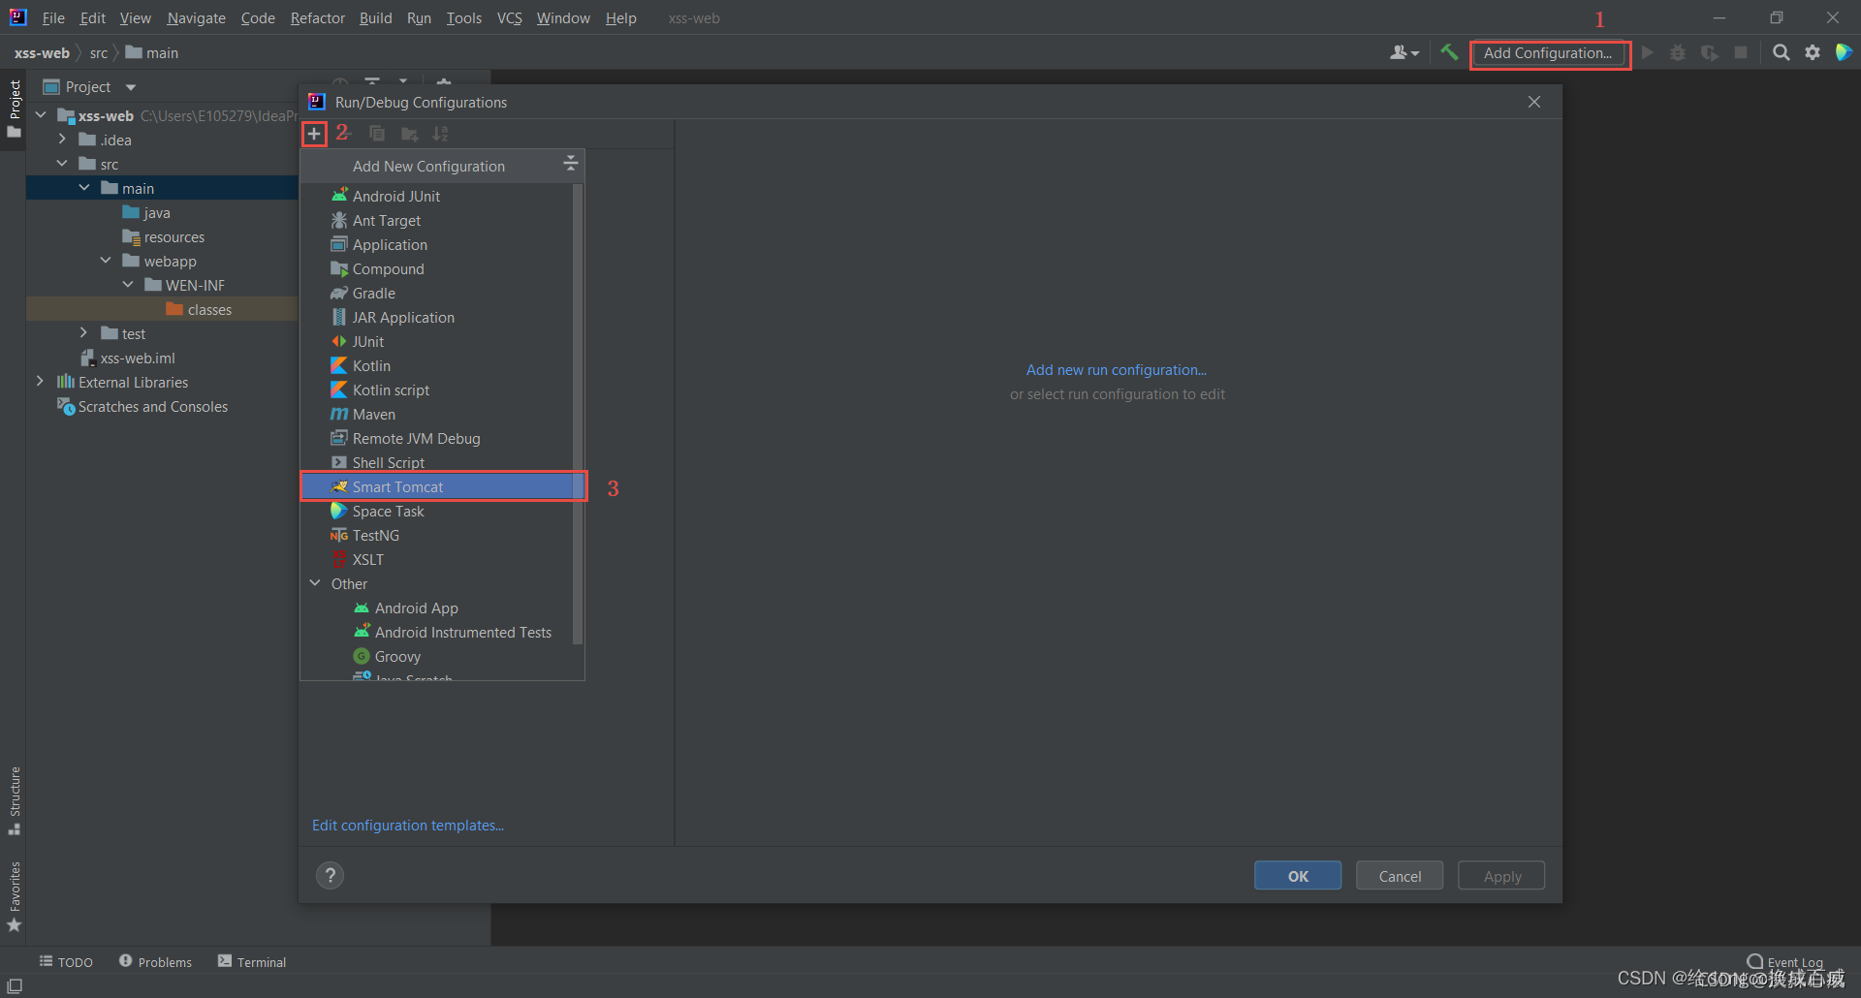
Task: Collapse the webapp folder node
Action: click(106, 261)
